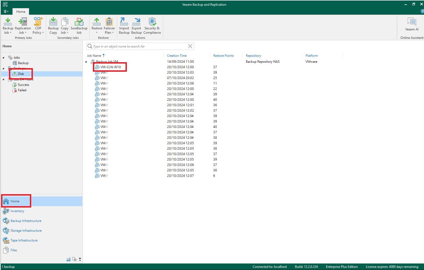Select Success under Last 24 Hours
Image resolution: width=424 pixels, height=270 pixels.
point(23,85)
